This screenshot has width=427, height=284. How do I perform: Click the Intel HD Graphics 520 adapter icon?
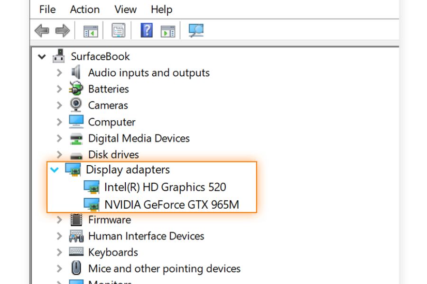click(x=91, y=187)
